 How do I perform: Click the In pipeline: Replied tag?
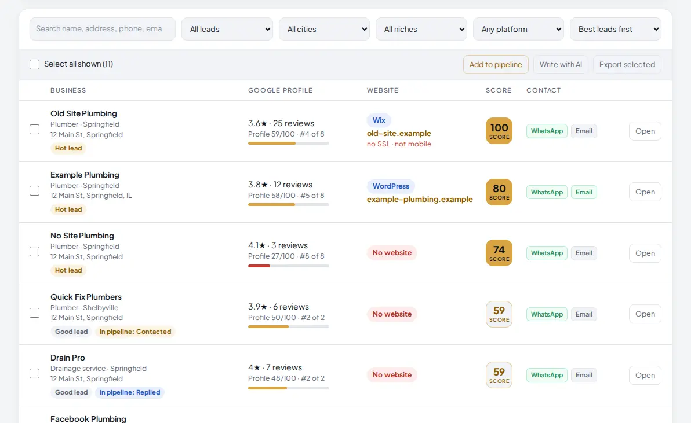point(130,392)
